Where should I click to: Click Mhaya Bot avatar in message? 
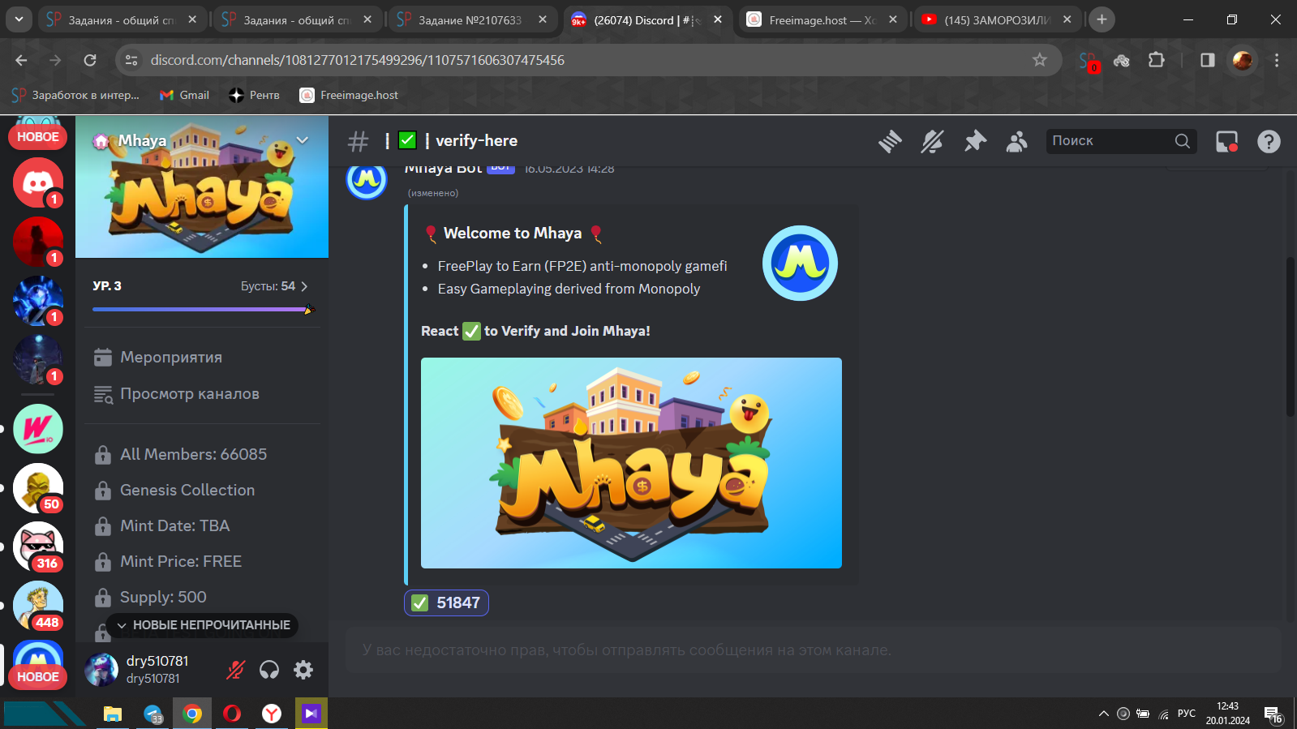(x=367, y=180)
